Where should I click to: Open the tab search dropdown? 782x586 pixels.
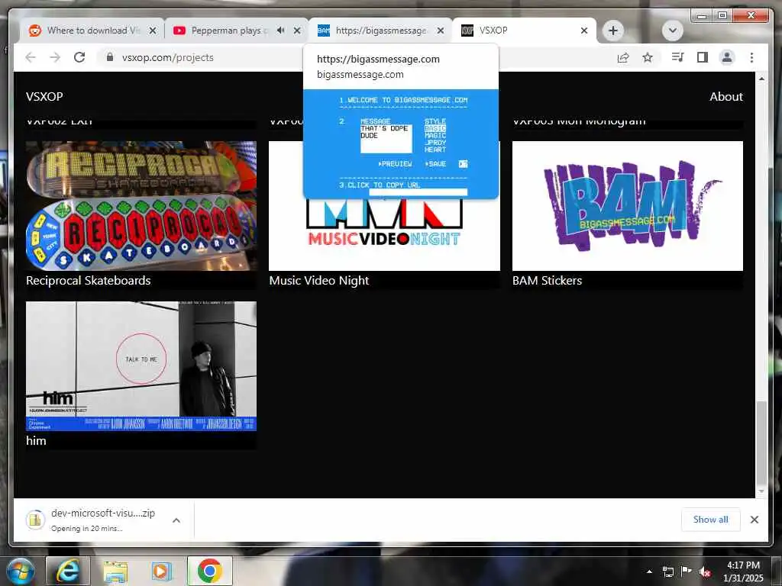click(x=672, y=31)
